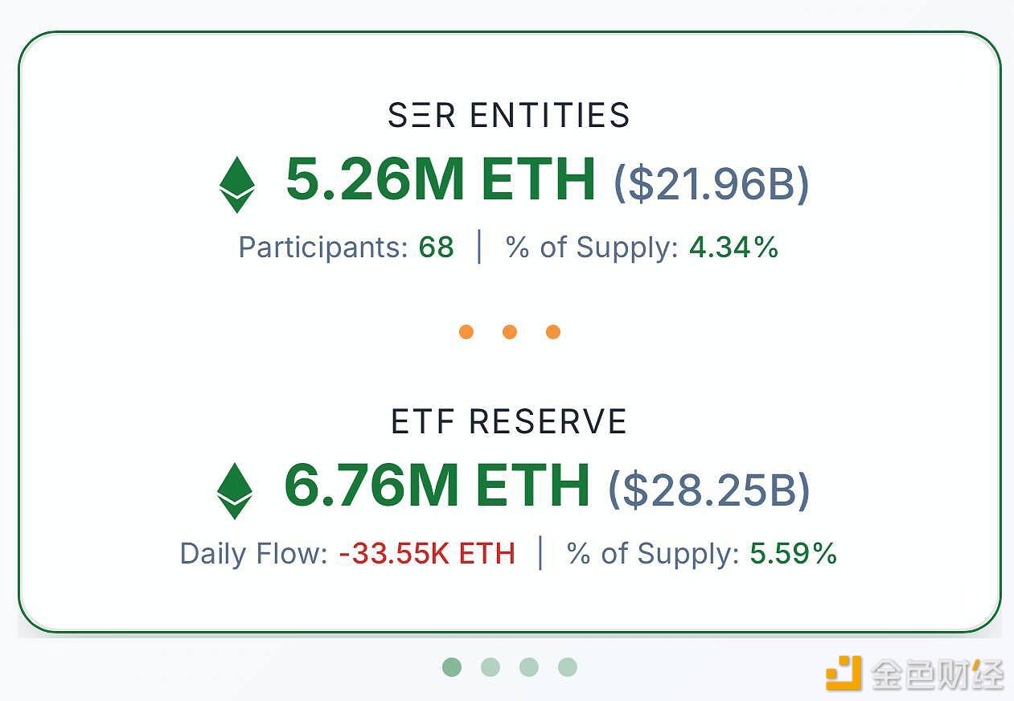The image size is (1014, 701).
Task: Open the ETF RESERVE heading
Action: tap(509, 422)
